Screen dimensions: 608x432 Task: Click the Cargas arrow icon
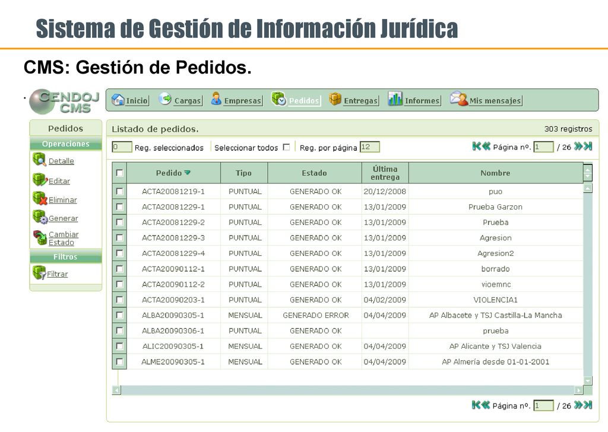pos(165,99)
